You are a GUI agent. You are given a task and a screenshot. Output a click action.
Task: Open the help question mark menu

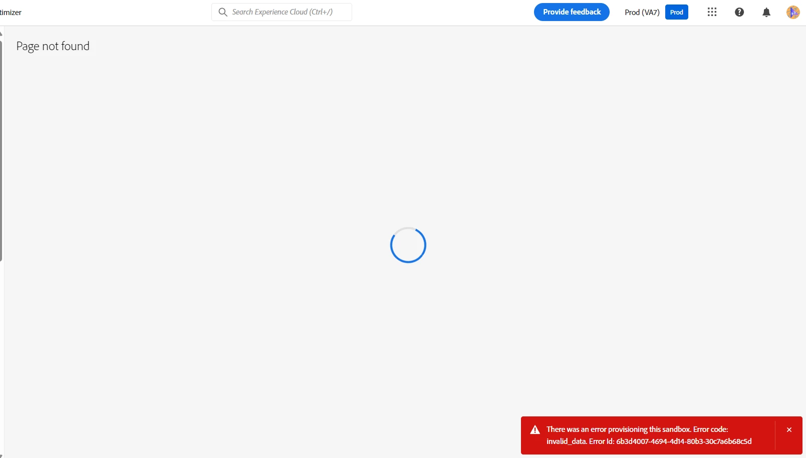(x=739, y=12)
